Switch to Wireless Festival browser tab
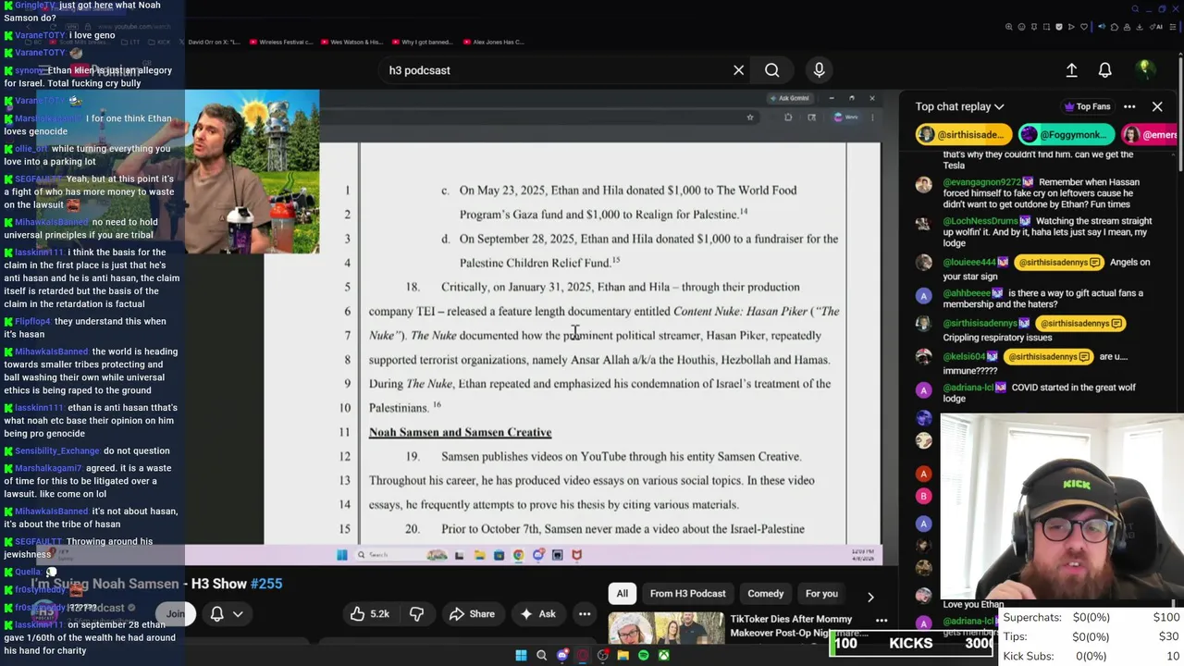Viewport: 1184px width, 666px height. click(282, 42)
